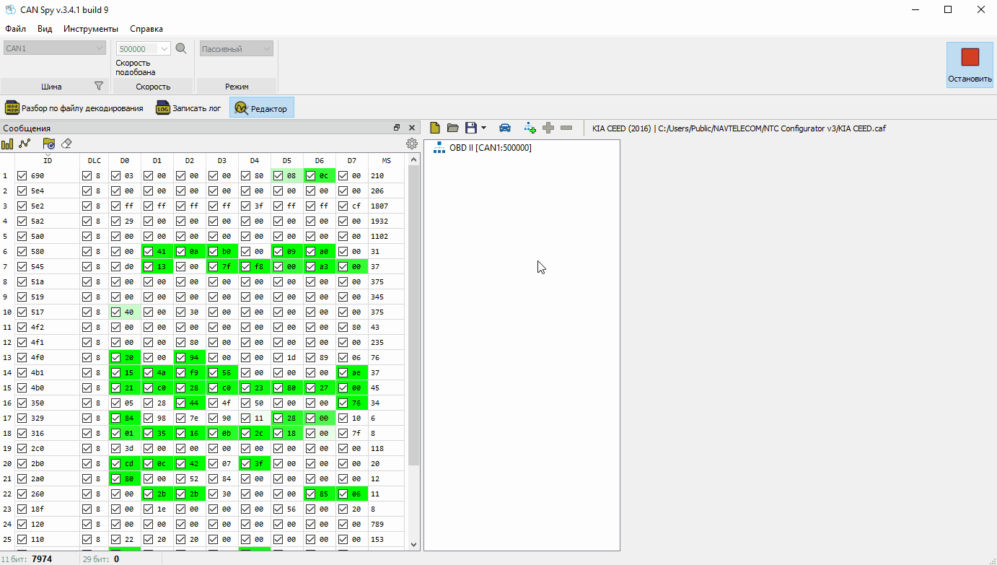Click ID value 18f in row 23
This screenshot has height=565, width=997.
pyautogui.click(x=37, y=509)
